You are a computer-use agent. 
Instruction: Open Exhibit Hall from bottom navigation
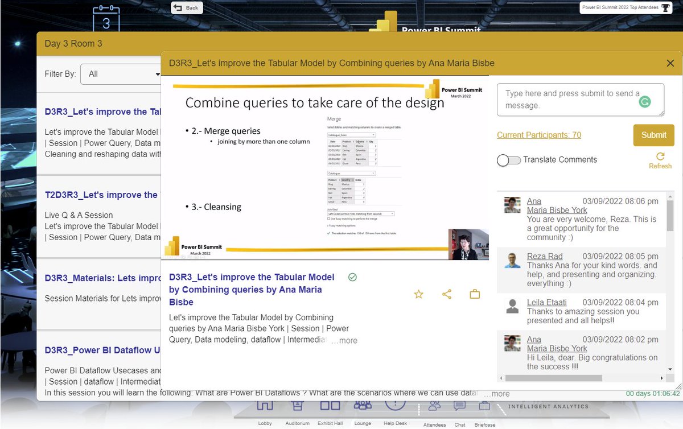pyautogui.click(x=330, y=413)
